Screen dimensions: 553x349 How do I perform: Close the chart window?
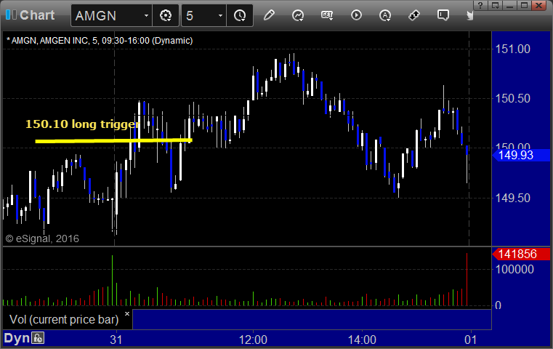539,5
